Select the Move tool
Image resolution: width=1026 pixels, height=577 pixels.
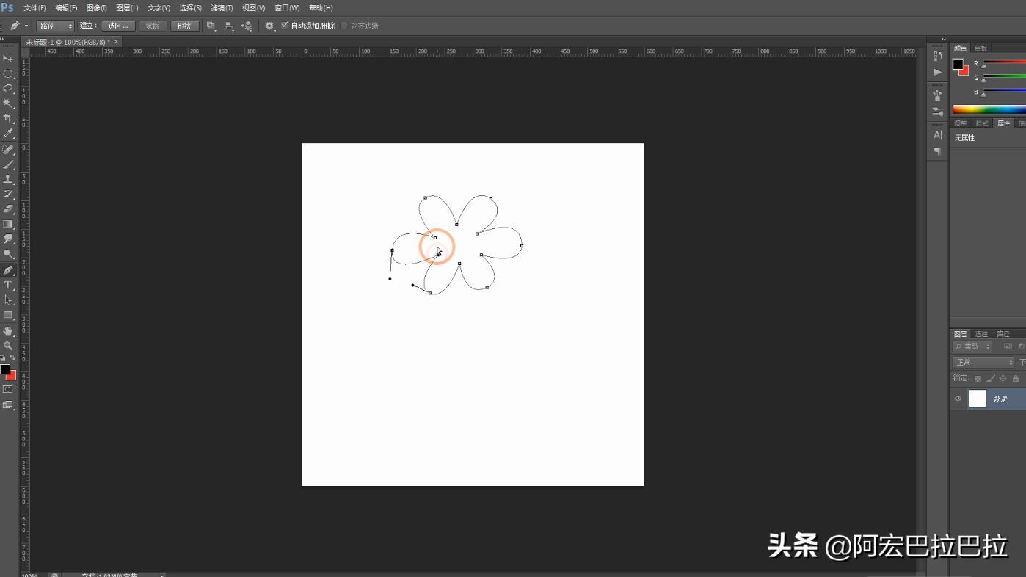pos(8,59)
